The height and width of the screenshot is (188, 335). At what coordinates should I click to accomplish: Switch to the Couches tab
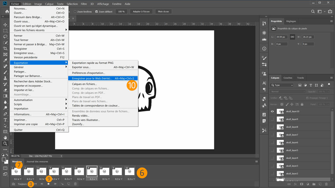tap(288, 78)
